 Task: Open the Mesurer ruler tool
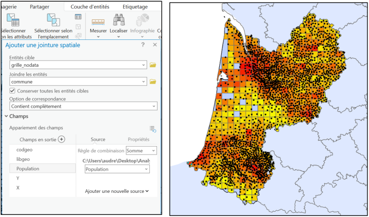[x=98, y=22]
